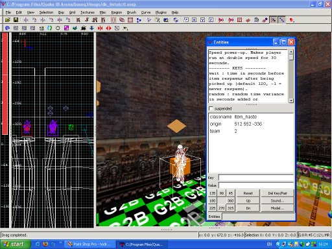The height and width of the screenshot is (249, 332).
Task: Open the File menu
Action: [8, 12]
